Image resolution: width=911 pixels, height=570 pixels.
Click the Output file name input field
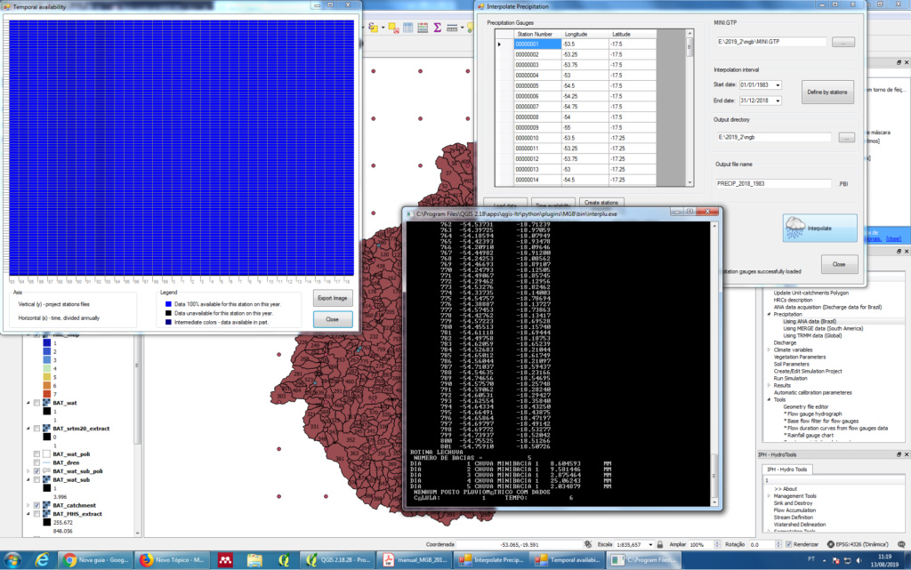coord(774,183)
